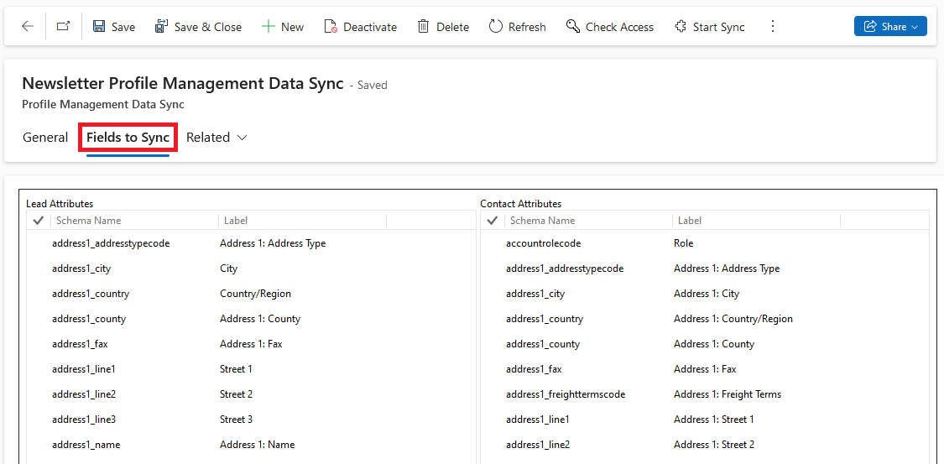Screen dimensions: 944x464
Task: Click the Street 3 label cell
Action: pyautogui.click(x=236, y=420)
